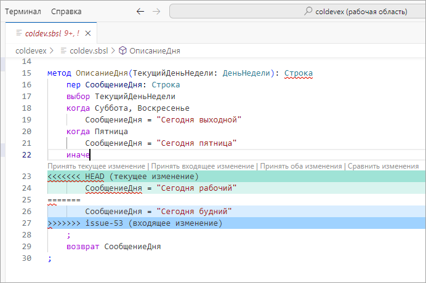Click the forward navigation arrow

coord(156,12)
